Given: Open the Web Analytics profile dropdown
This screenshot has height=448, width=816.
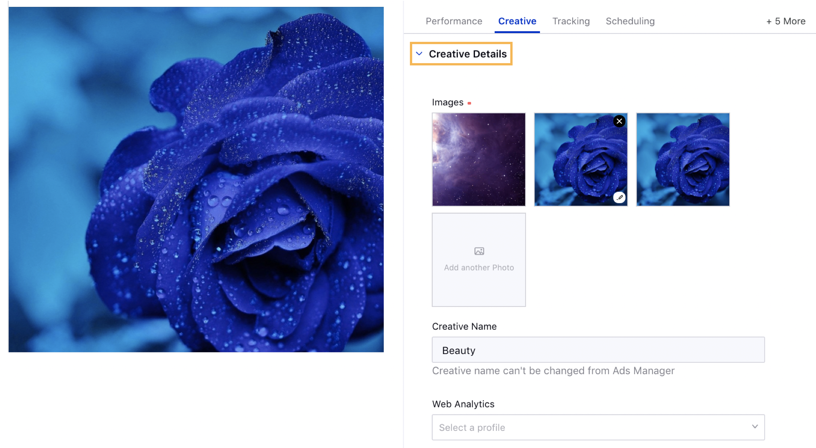Looking at the screenshot, I should point(598,427).
